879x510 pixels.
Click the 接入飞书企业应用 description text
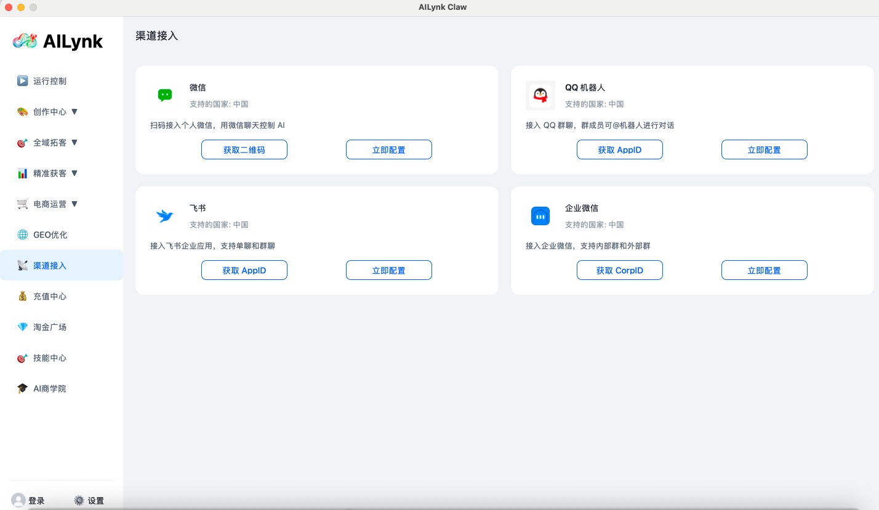(x=212, y=245)
